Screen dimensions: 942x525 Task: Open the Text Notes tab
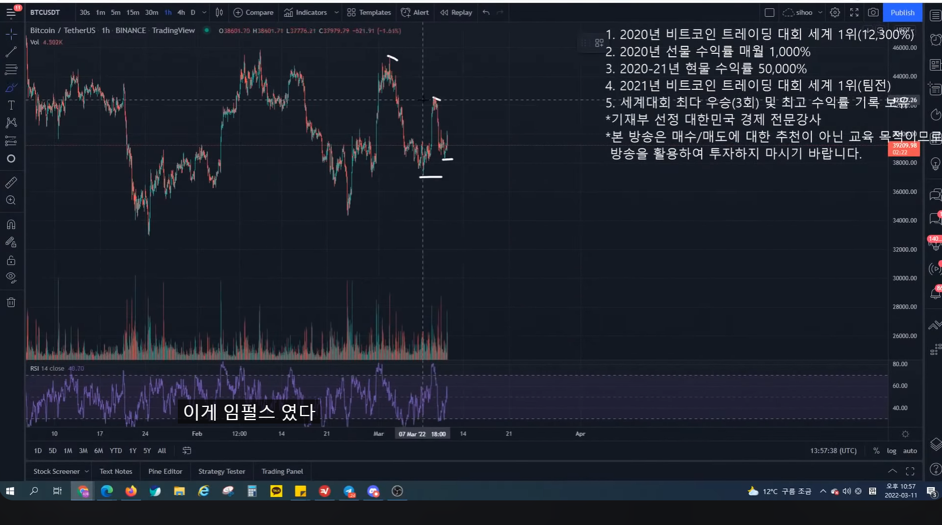[116, 472]
